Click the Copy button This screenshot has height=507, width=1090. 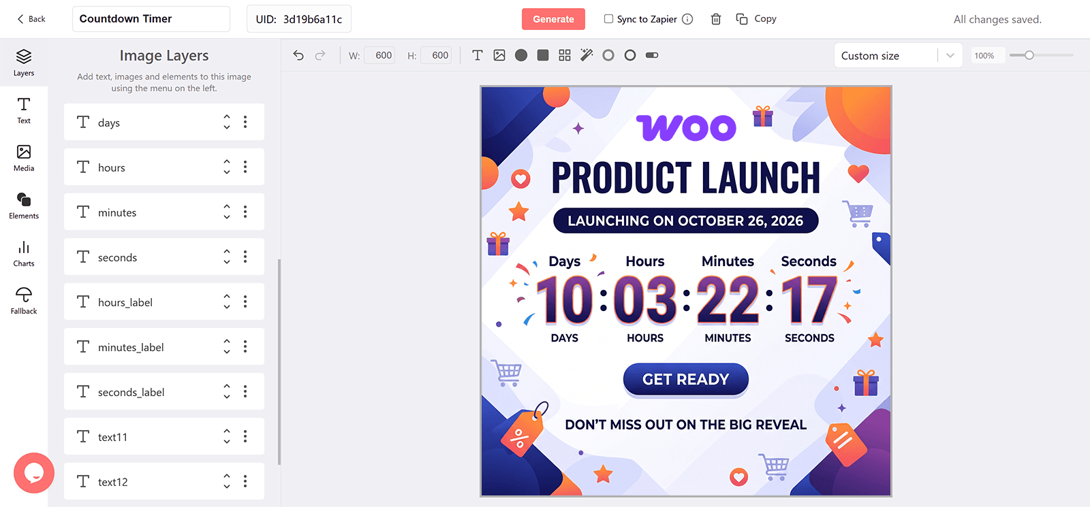point(756,19)
